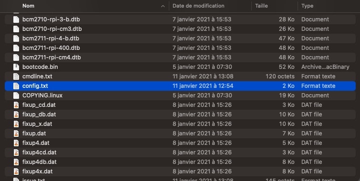Click date '7 janvier 2021 à 15:53' of bcm2711-rpi-400.dtb

pyautogui.click(x=202, y=48)
